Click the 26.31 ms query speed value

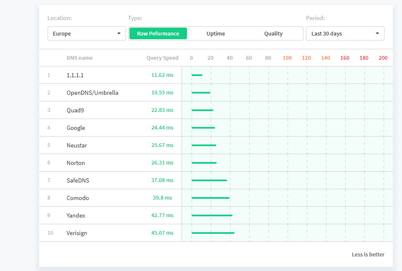pyautogui.click(x=162, y=162)
